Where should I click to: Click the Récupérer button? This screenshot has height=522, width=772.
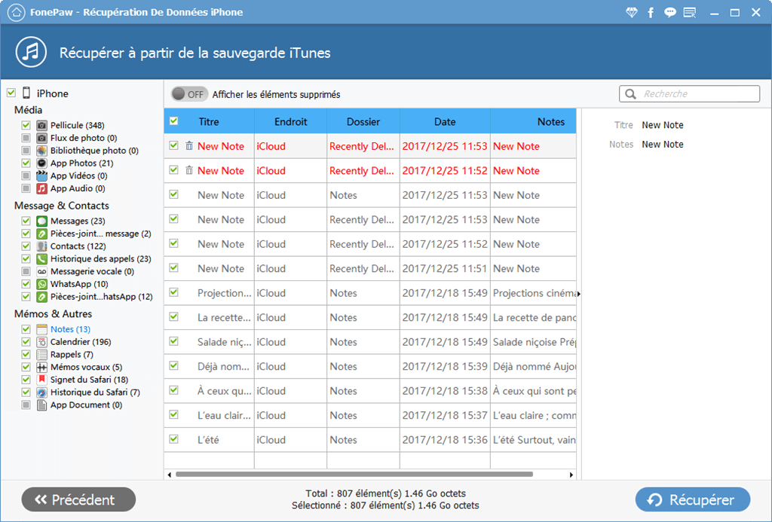coord(693,500)
